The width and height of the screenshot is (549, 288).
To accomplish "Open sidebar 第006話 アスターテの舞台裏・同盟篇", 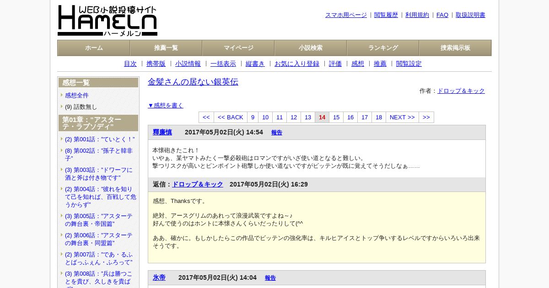I will click(x=99, y=239).
